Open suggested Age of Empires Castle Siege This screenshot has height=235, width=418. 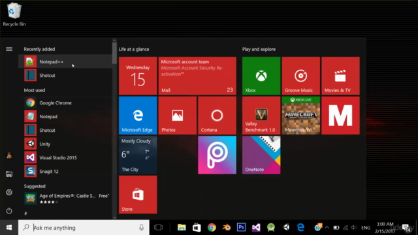(65, 198)
